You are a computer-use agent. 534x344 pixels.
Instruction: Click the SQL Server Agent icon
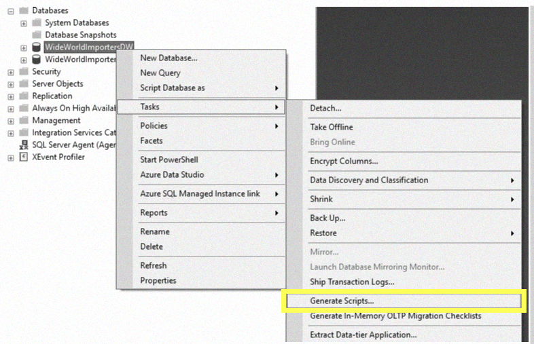pos(24,145)
